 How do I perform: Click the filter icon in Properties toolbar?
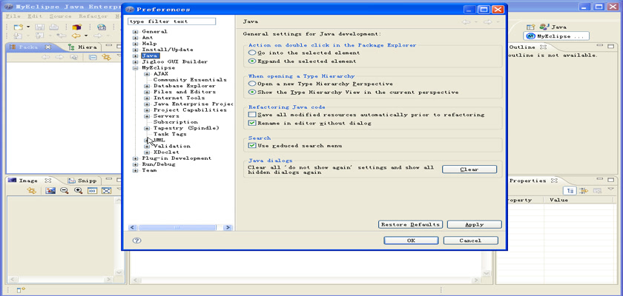(584, 191)
